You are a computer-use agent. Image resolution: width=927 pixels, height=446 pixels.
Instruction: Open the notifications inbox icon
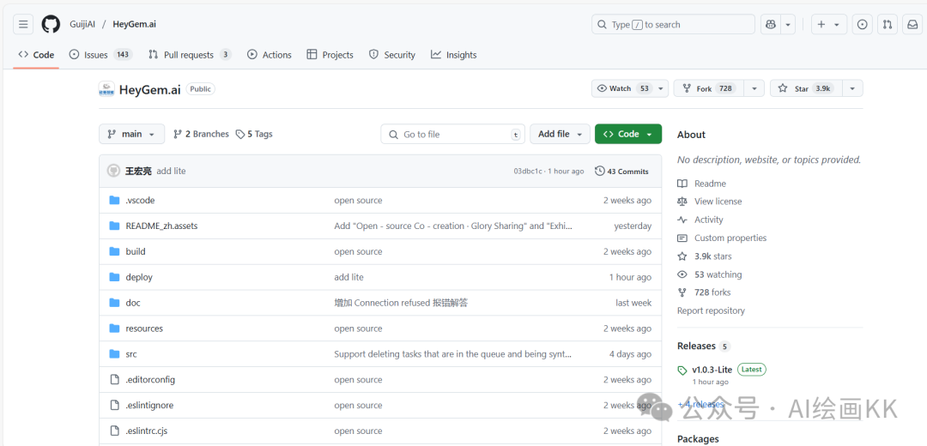912,25
